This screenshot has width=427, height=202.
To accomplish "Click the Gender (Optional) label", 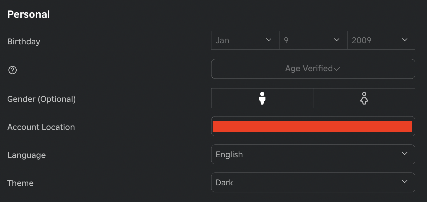I will coord(41,99).
